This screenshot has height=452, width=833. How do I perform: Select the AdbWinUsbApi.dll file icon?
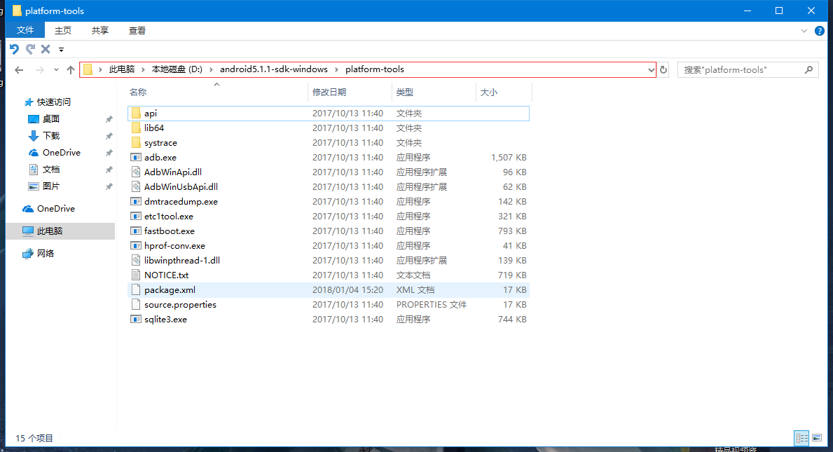pyautogui.click(x=136, y=187)
